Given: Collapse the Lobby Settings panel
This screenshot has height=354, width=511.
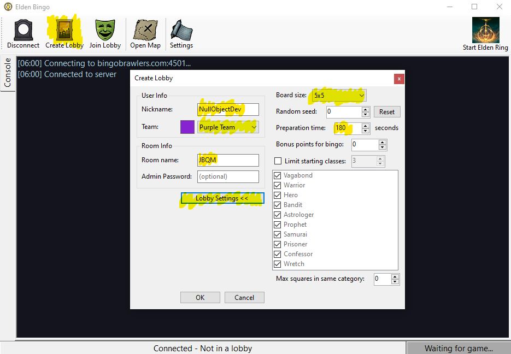Looking at the screenshot, I should click(222, 198).
